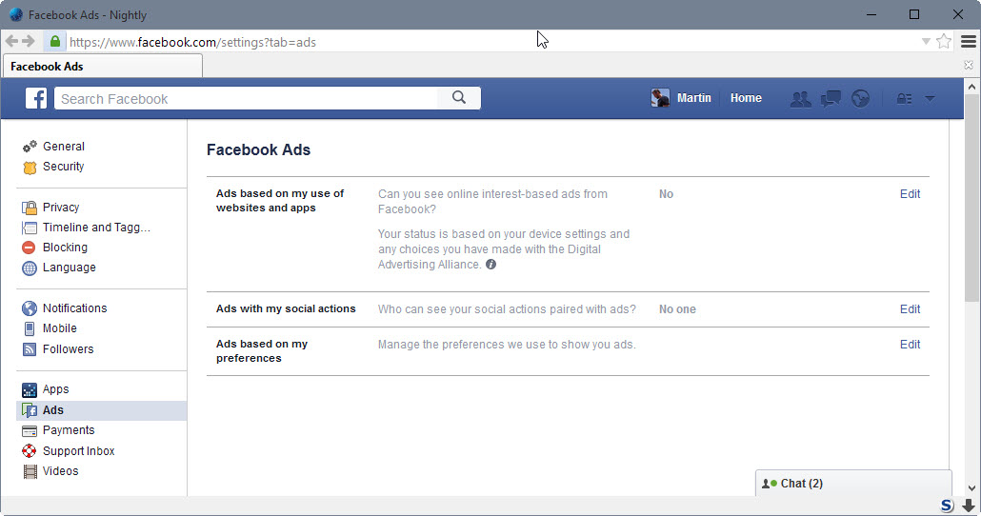Bookmark this page with the star icon
Viewport: 981px width, 516px height.
944,42
